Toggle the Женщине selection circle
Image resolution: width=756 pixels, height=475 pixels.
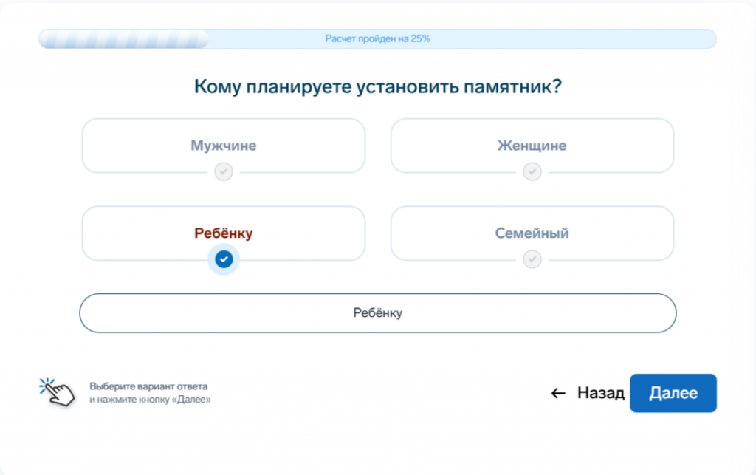pyautogui.click(x=532, y=171)
